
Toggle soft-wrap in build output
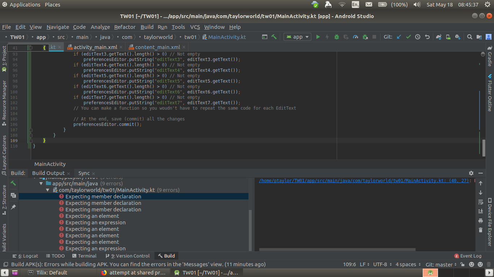click(x=481, y=202)
